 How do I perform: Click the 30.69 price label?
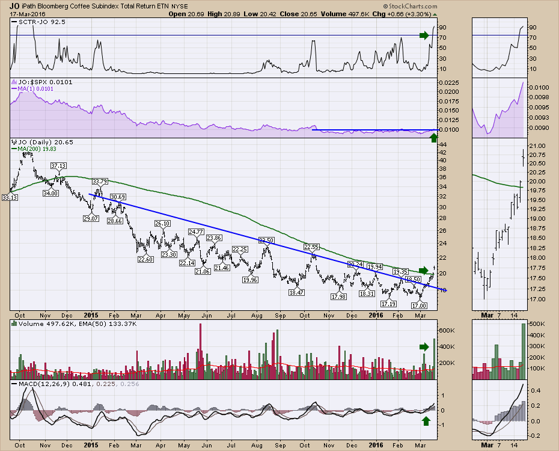(118, 197)
